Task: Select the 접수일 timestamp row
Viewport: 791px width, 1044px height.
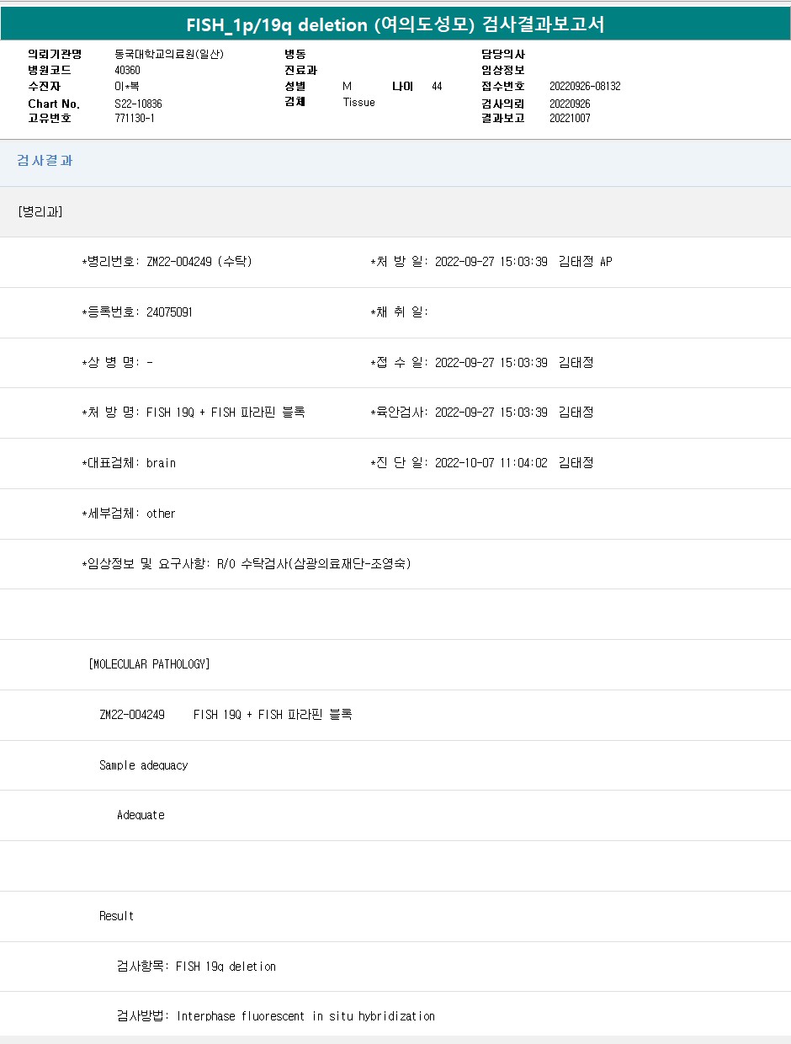Action: pyautogui.click(x=482, y=363)
